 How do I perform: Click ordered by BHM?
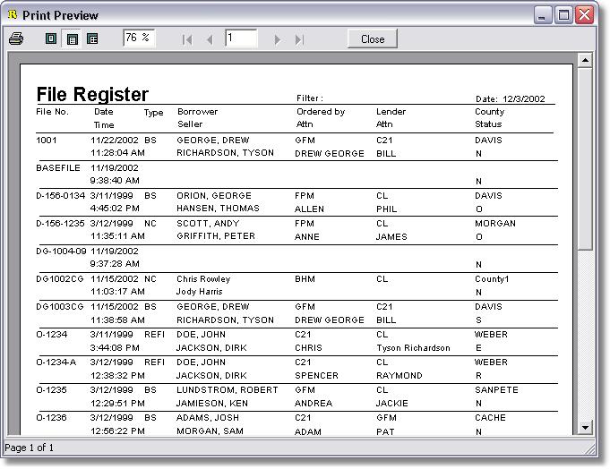305,279
